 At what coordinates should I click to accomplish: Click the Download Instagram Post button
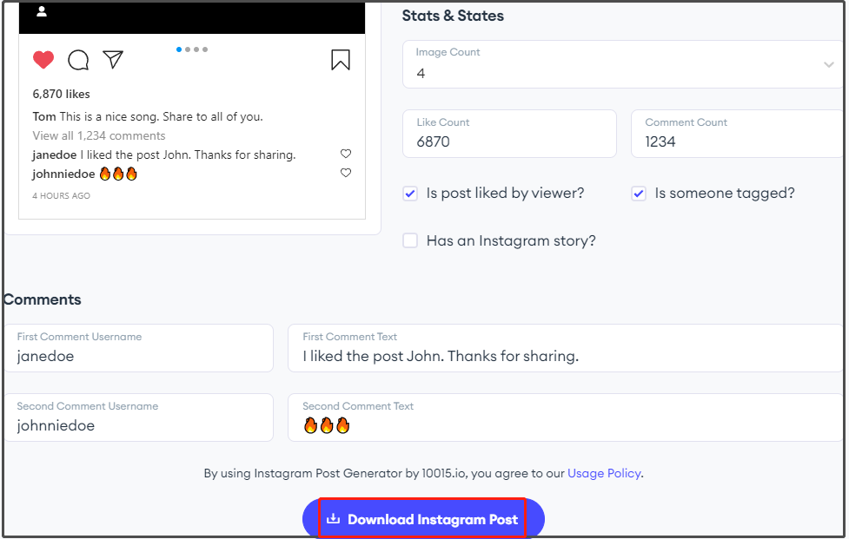point(423,519)
